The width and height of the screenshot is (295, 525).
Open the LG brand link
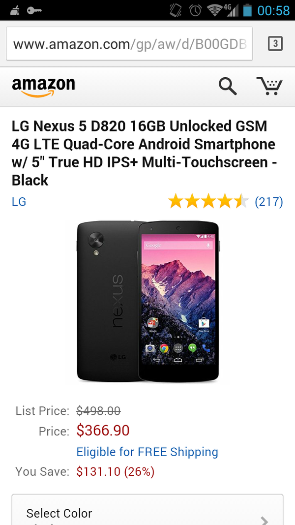[x=19, y=202]
